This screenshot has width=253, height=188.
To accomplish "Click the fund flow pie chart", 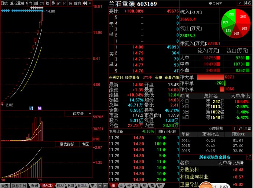I will point(236,23).
